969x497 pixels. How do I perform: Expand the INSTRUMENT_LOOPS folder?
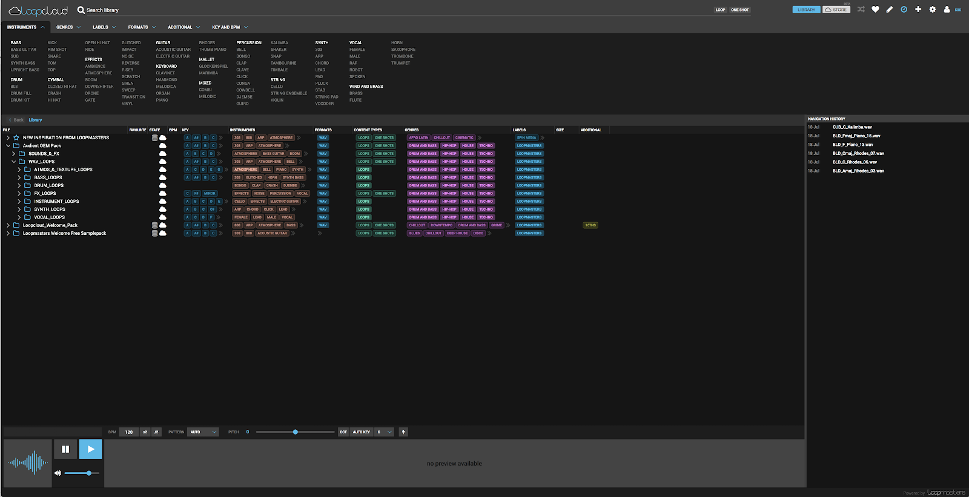coord(19,202)
